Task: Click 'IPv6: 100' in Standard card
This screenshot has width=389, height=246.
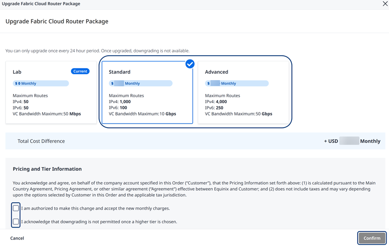Action: pyautogui.click(x=118, y=108)
